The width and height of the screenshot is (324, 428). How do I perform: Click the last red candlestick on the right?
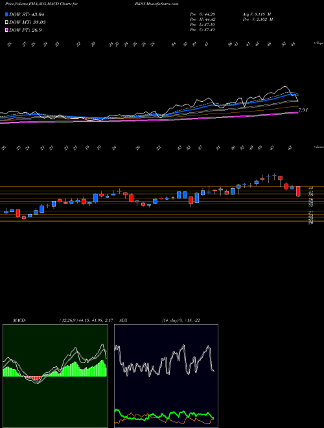coord(298,191)
